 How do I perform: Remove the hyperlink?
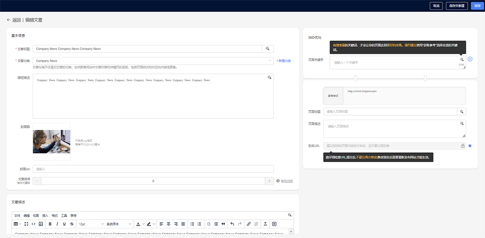click(256, 224)
